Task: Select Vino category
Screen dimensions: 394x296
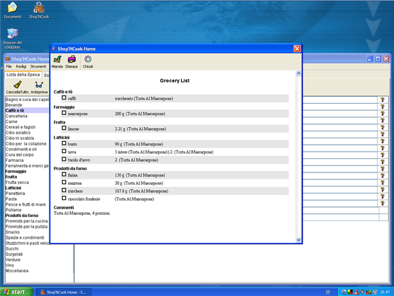Action: point(10,265)
